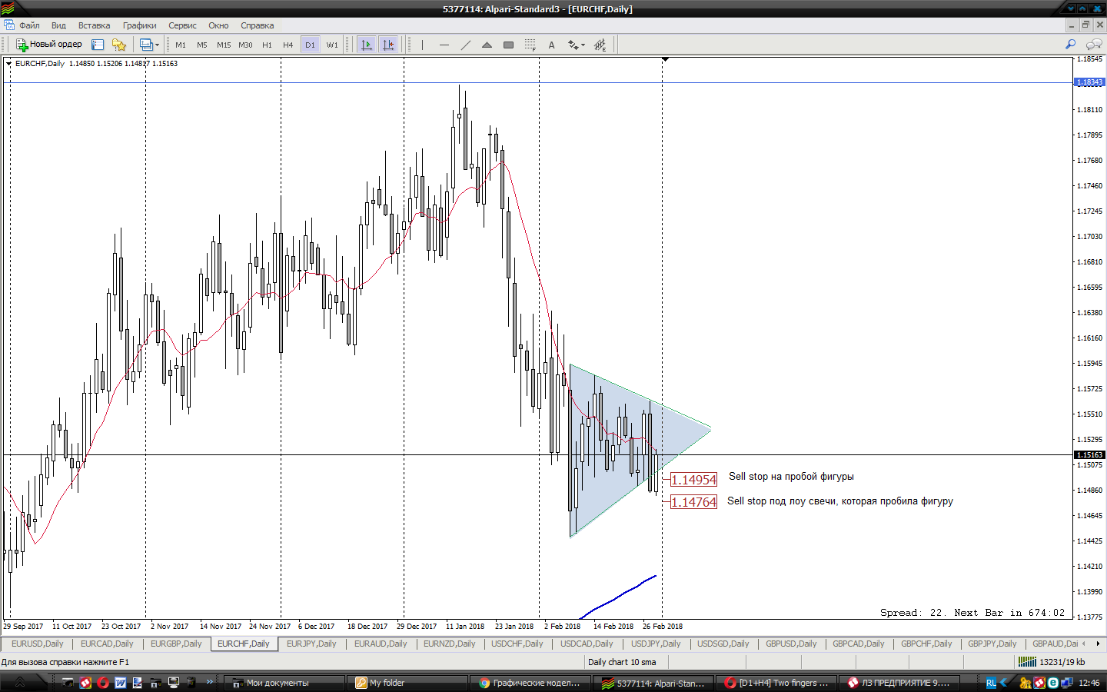Select the text label tool (A)

pyautogui.click(x=551, y=45)
